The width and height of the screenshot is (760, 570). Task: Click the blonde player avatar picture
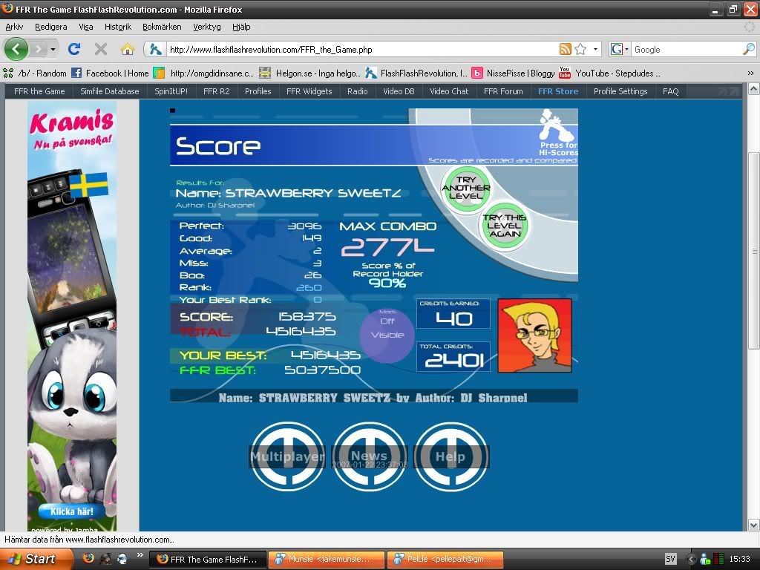click(534, 335)
